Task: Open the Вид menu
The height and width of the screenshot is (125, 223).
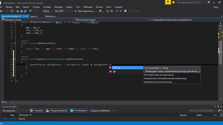Action: click(17, 7)
